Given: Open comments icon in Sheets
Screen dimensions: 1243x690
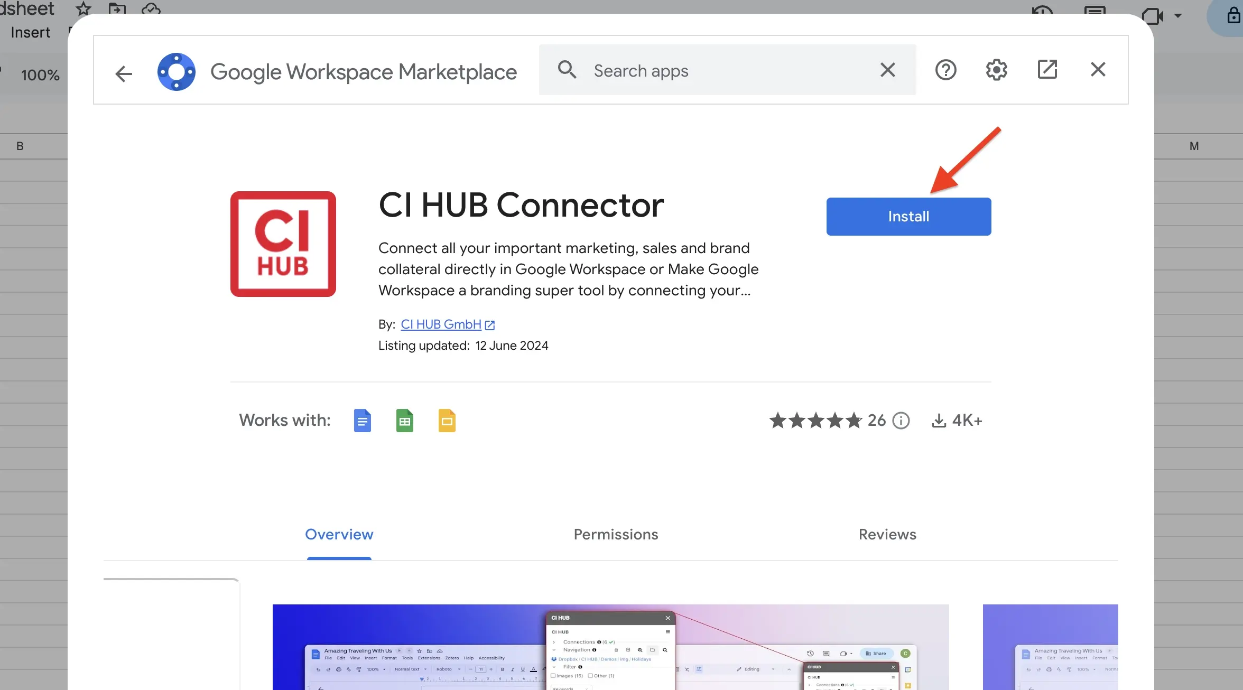Looking at the screenshot, I should (1094, 10).
